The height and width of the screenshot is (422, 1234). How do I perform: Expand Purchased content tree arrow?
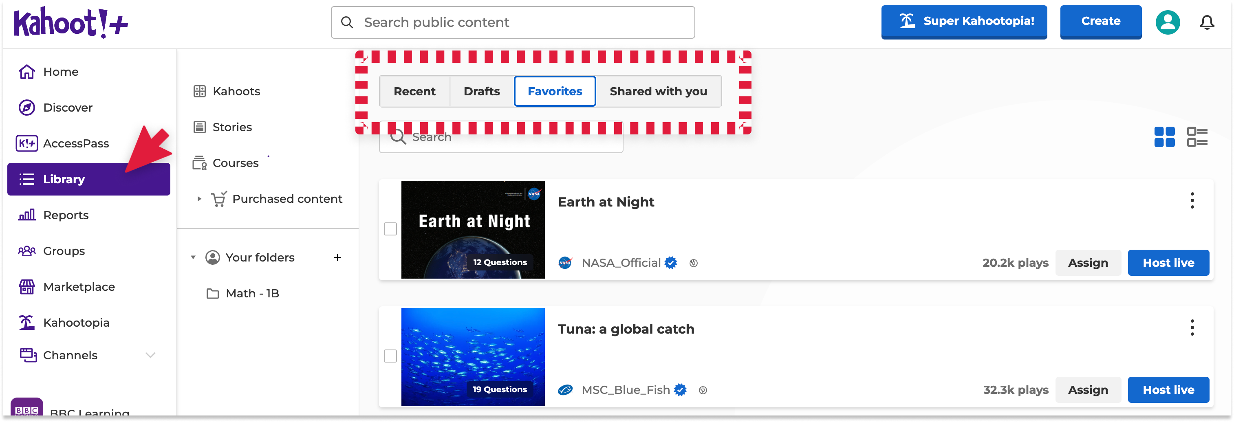[199, 199]
